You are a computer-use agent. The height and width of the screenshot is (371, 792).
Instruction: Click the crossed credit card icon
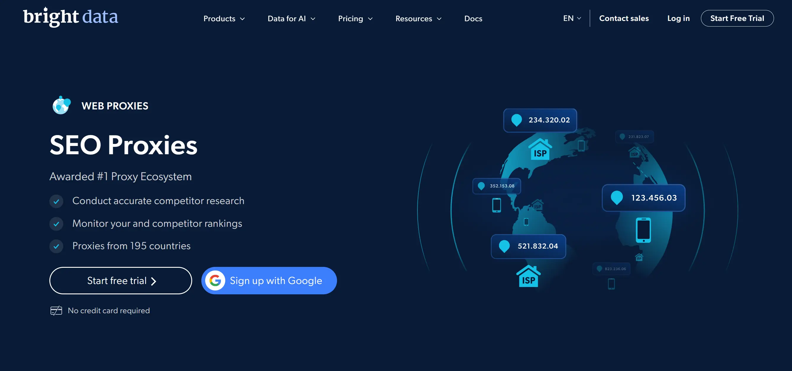(x=56, y=311)
